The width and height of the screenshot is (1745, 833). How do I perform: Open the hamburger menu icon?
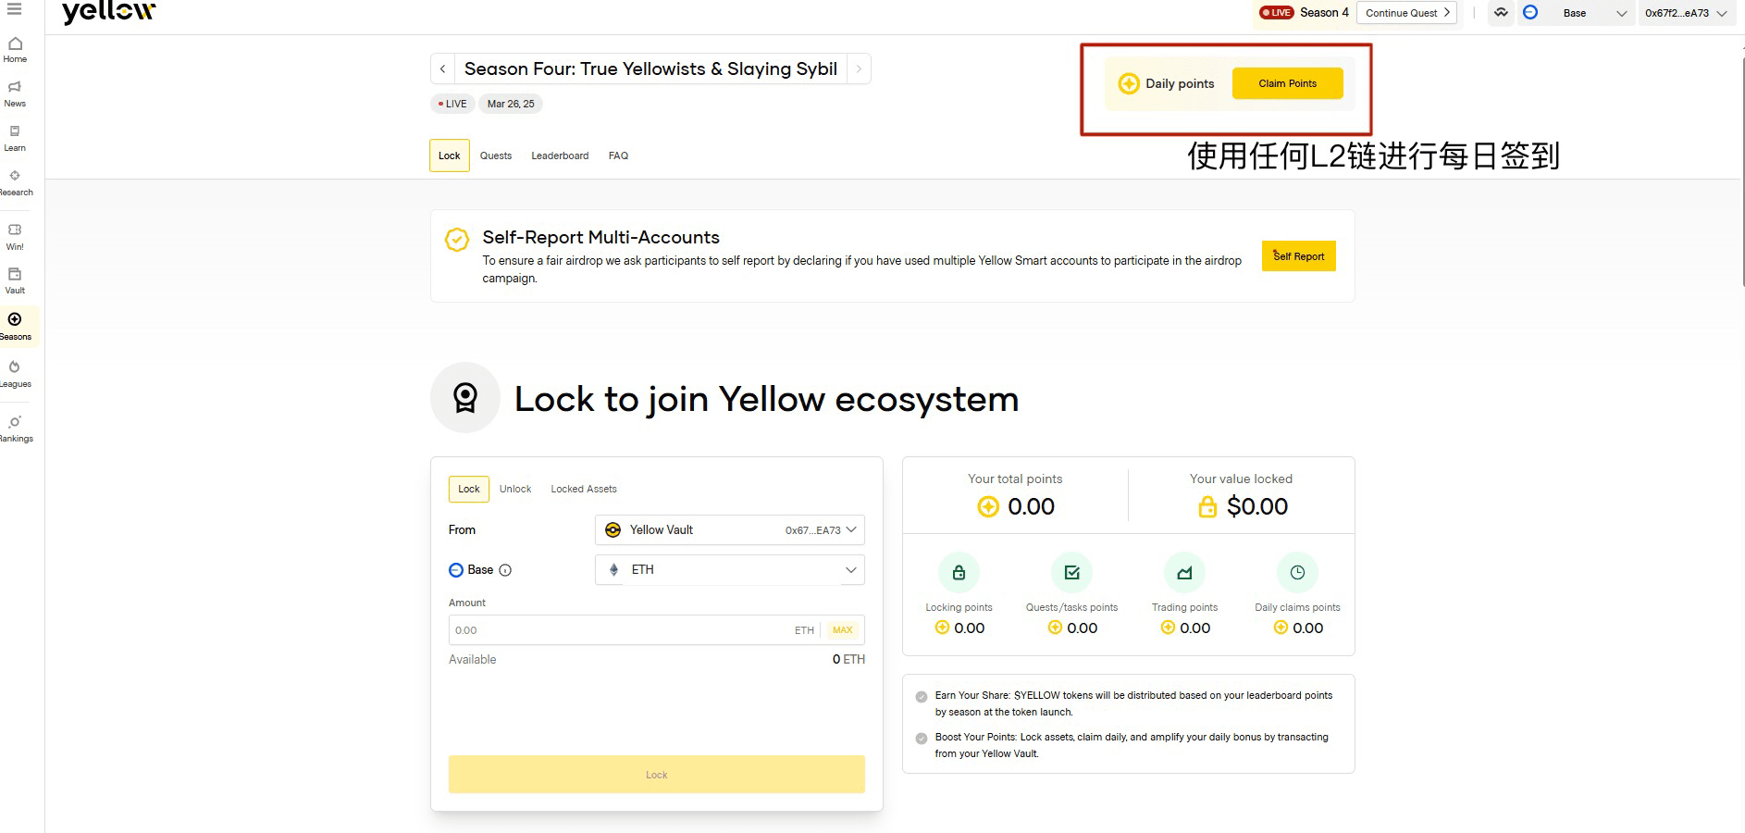[x=14, y=8]
